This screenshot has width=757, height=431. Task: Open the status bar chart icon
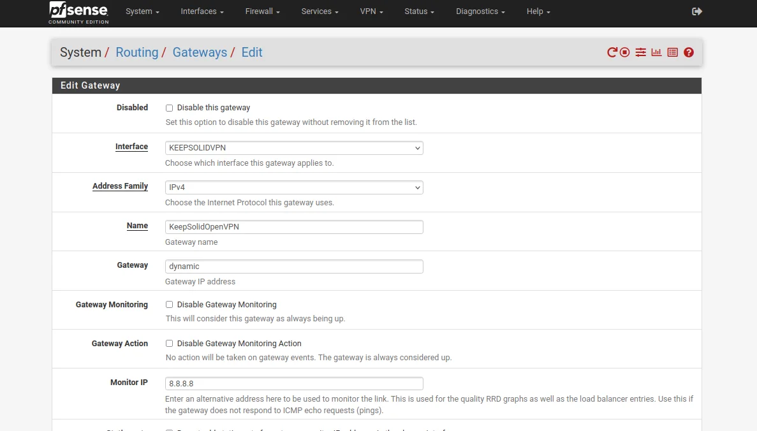(656, 53)
